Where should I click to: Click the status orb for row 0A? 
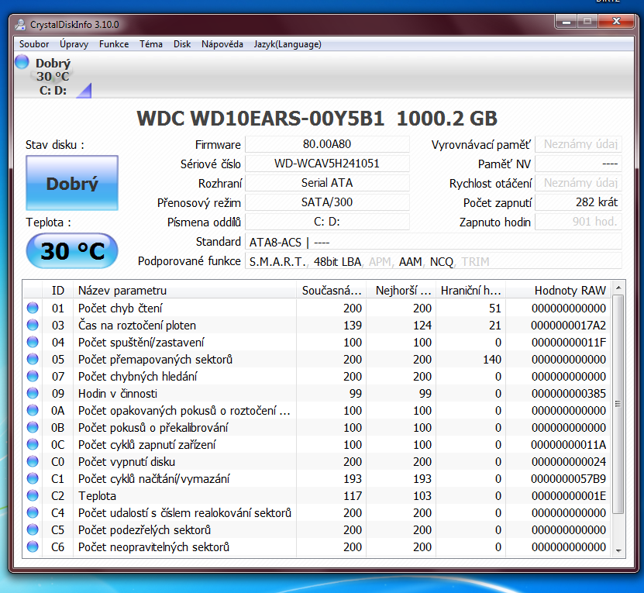pos(33,410)
